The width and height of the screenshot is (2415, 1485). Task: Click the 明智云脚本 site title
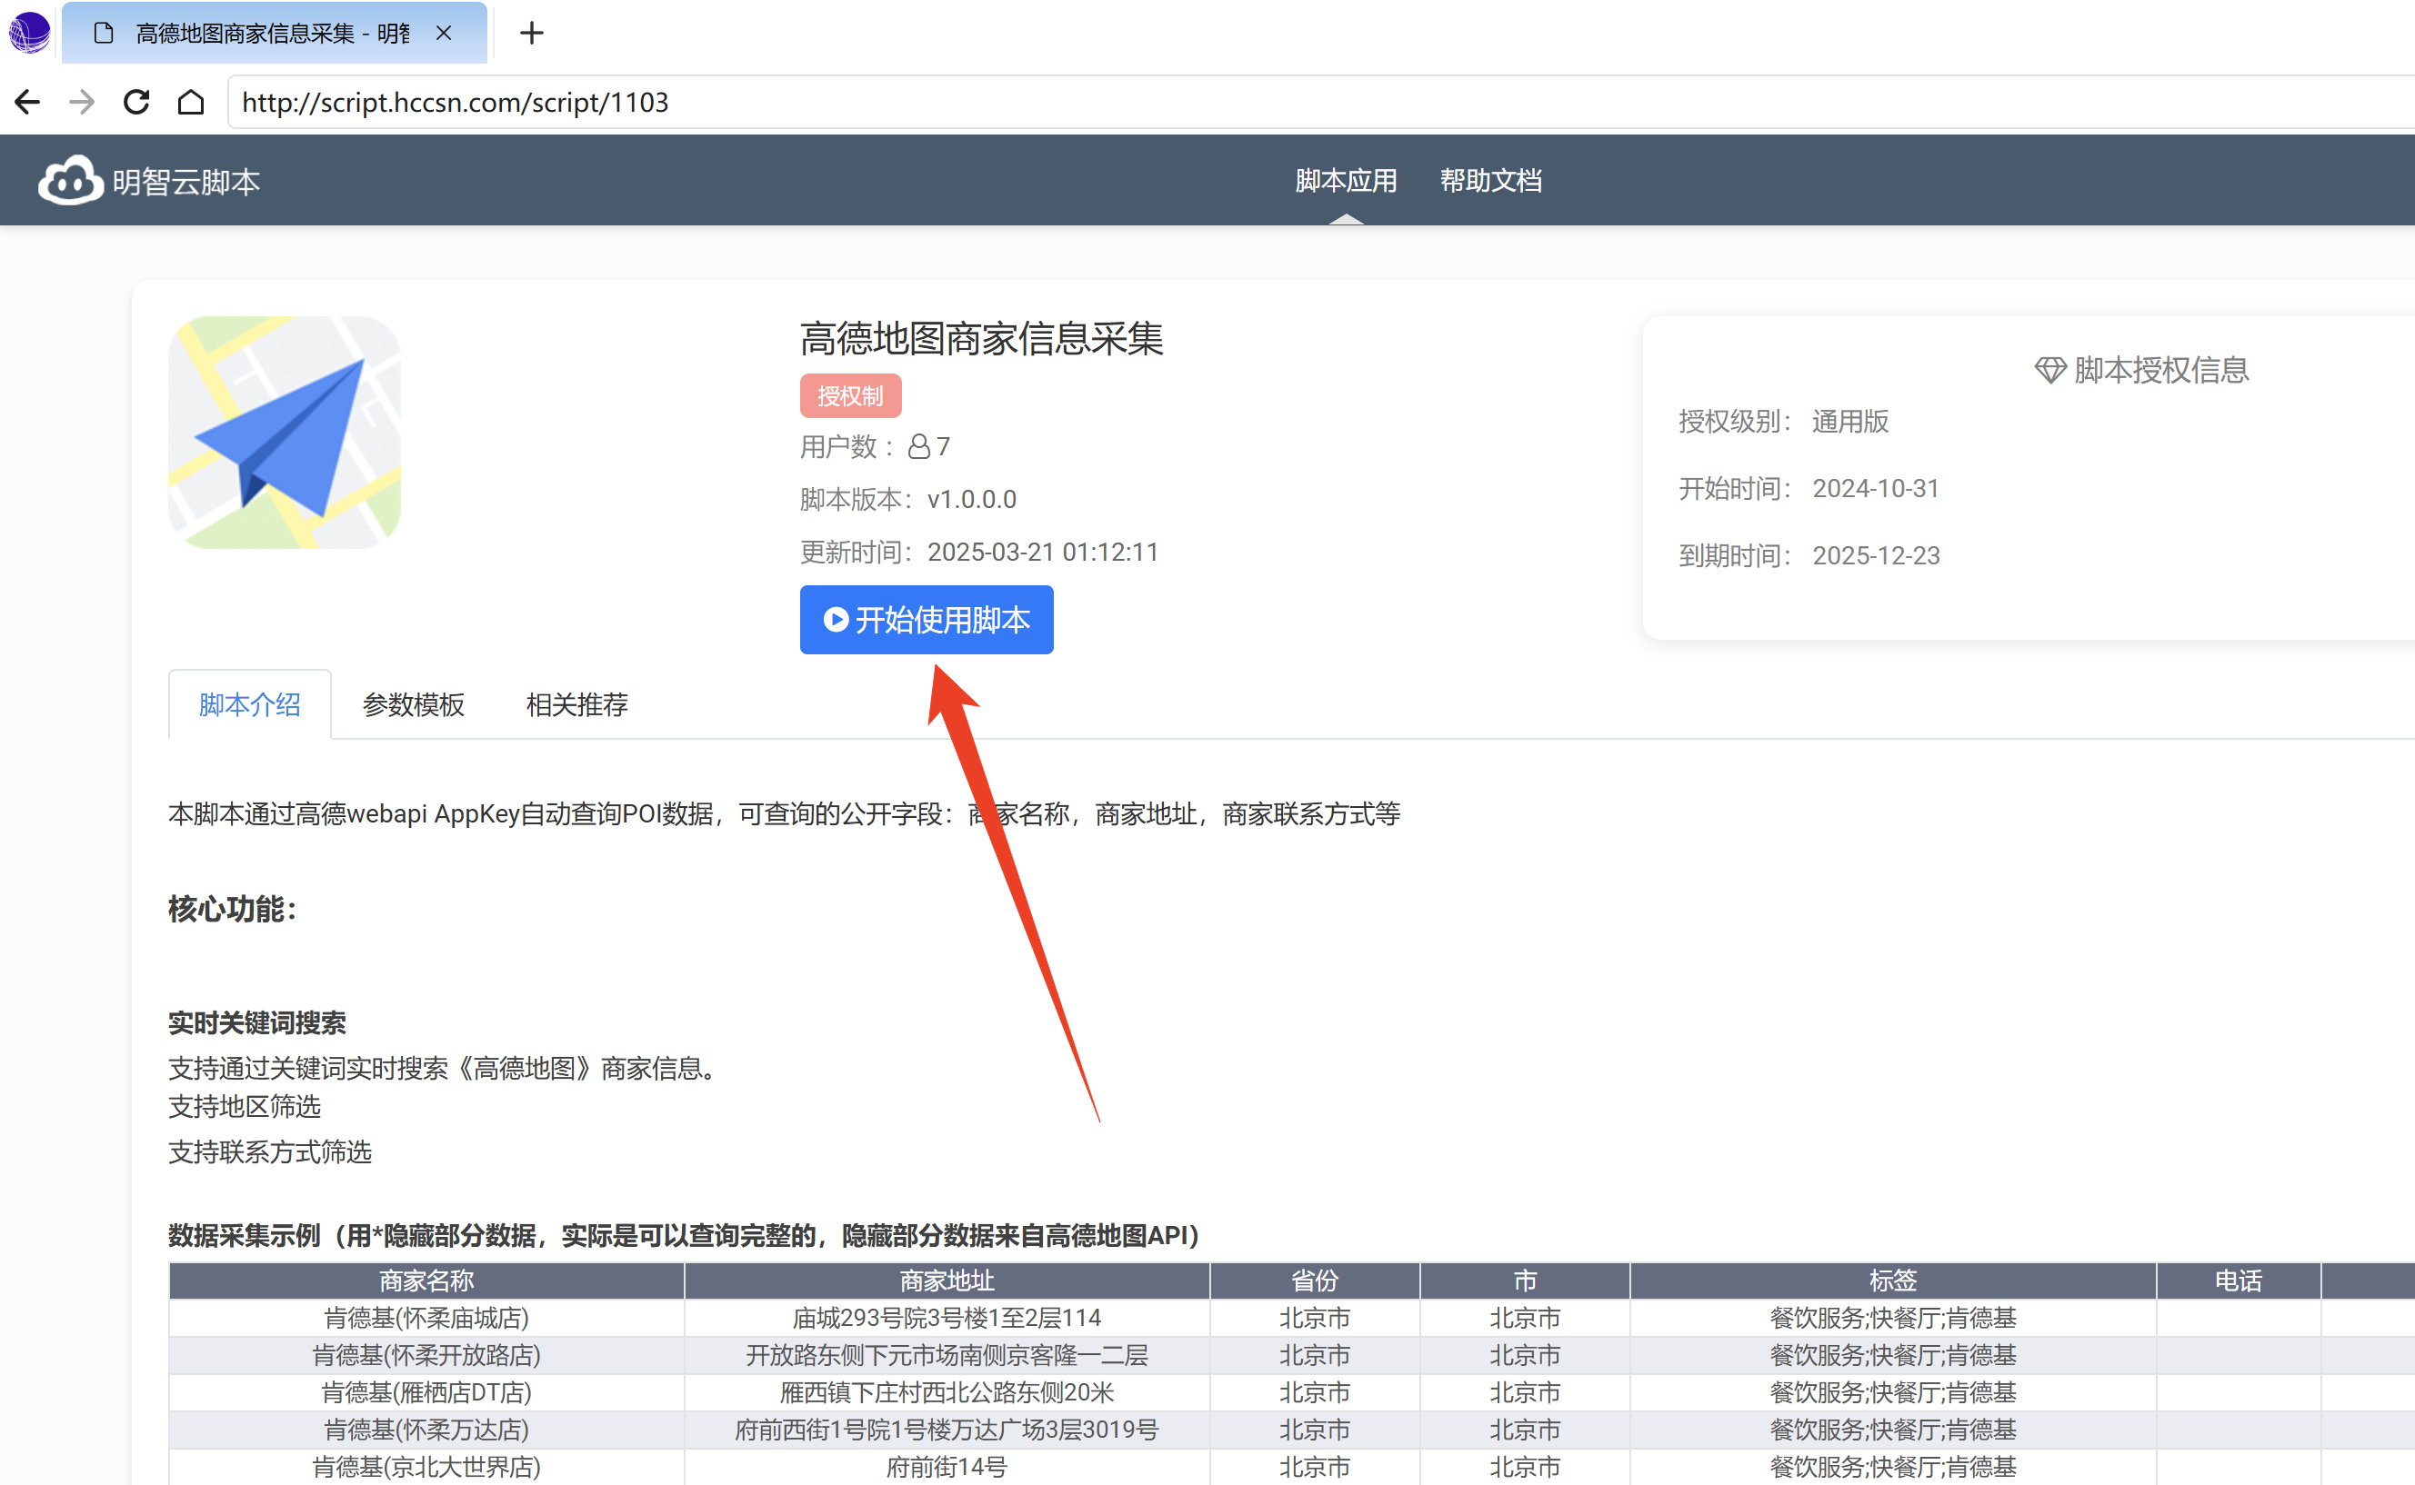click(185, 182)
